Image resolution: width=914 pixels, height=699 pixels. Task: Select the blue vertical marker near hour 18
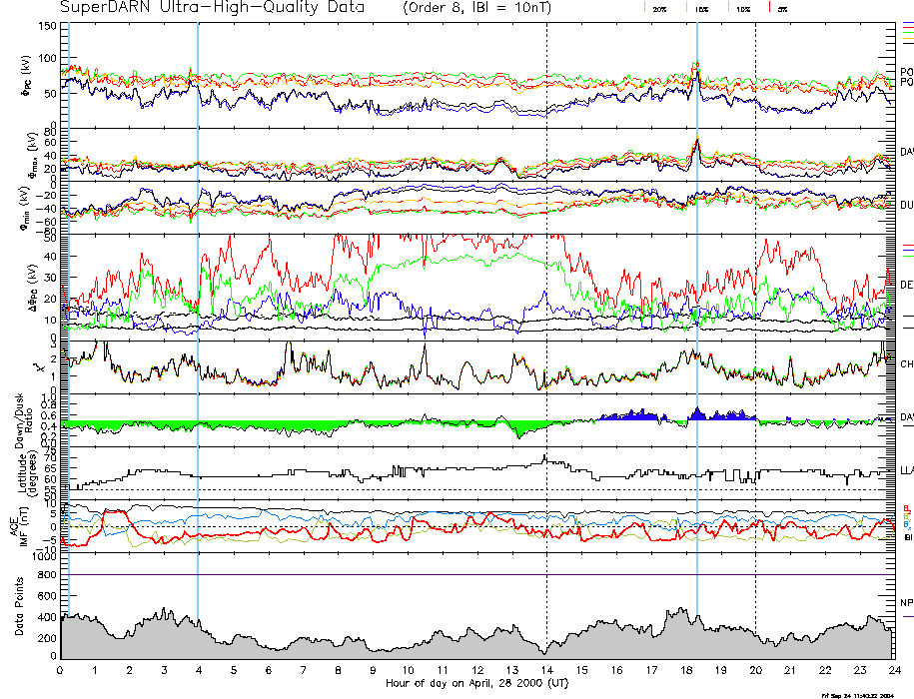tap(696, 300)
